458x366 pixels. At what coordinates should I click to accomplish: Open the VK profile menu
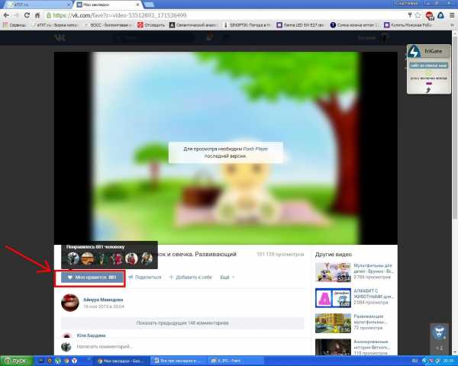pyautogui.click(x=373, y=37)
